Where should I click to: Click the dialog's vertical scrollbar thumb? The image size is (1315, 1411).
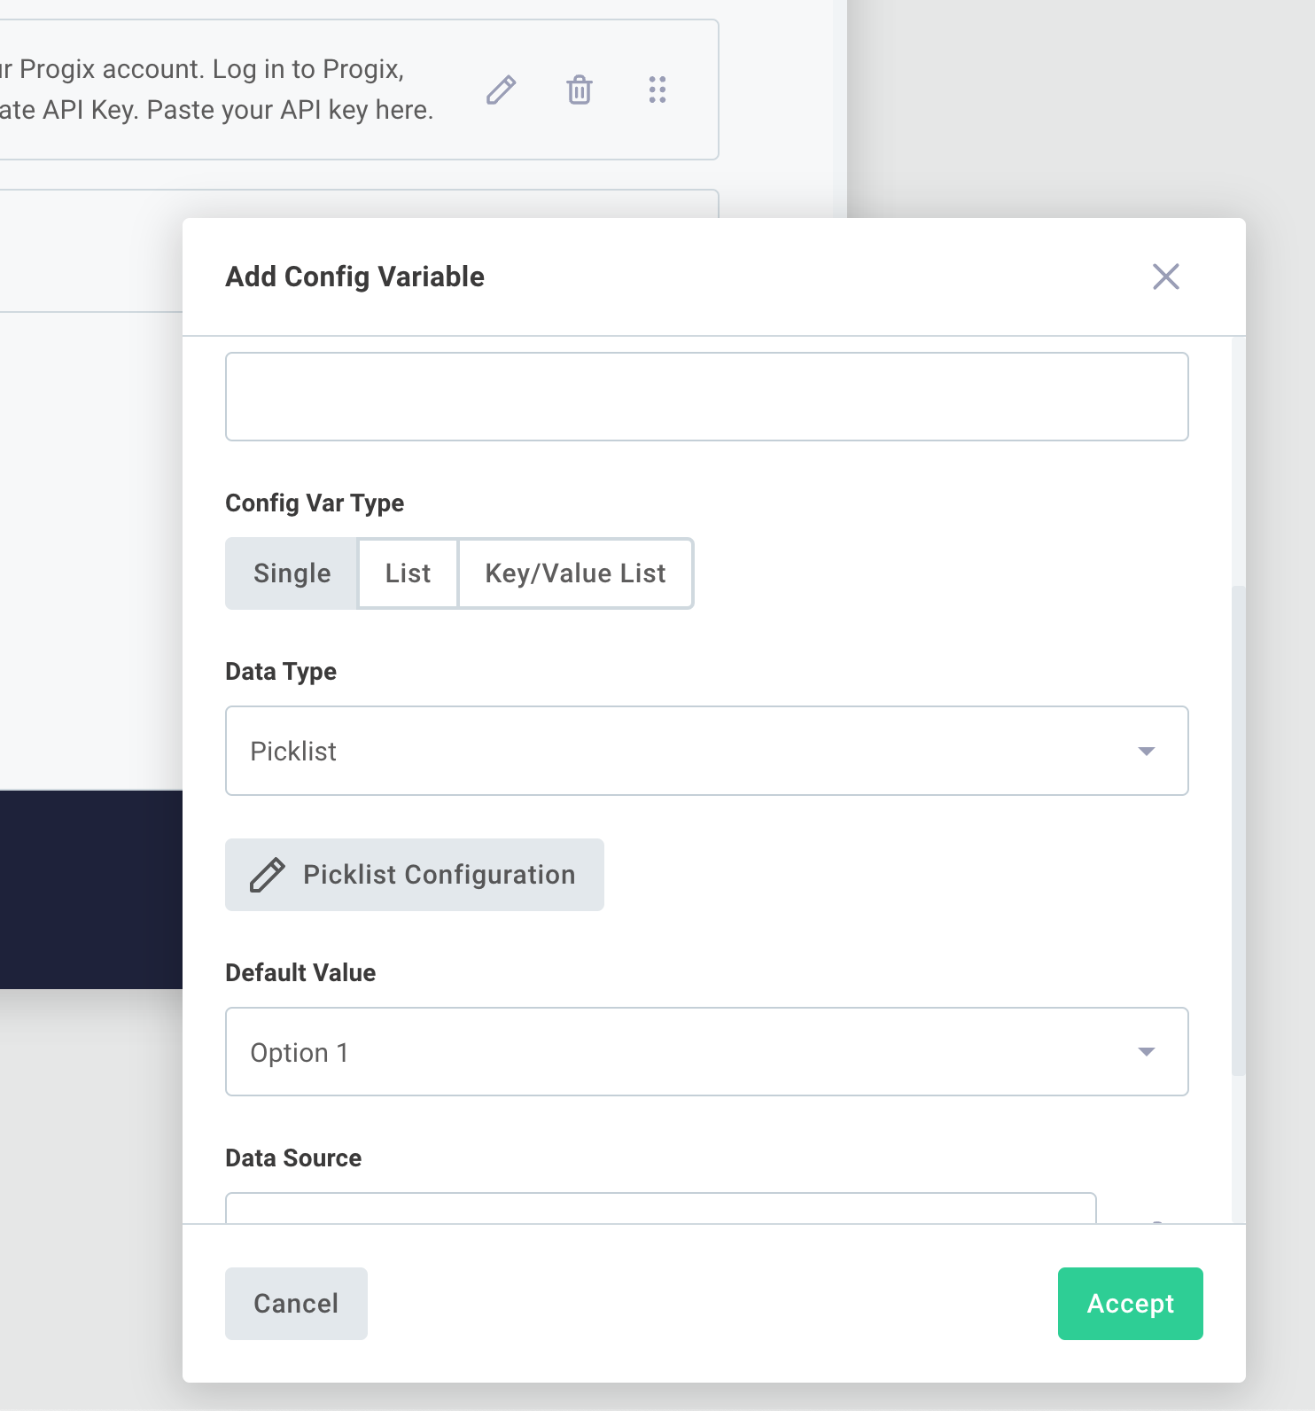click(x=1239, y=830)
